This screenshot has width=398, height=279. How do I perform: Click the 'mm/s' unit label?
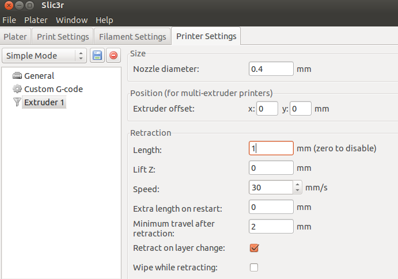coord(316,188)
